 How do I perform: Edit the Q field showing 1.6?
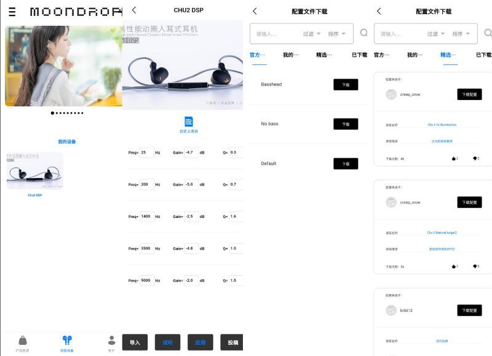(x=236, y=216)
